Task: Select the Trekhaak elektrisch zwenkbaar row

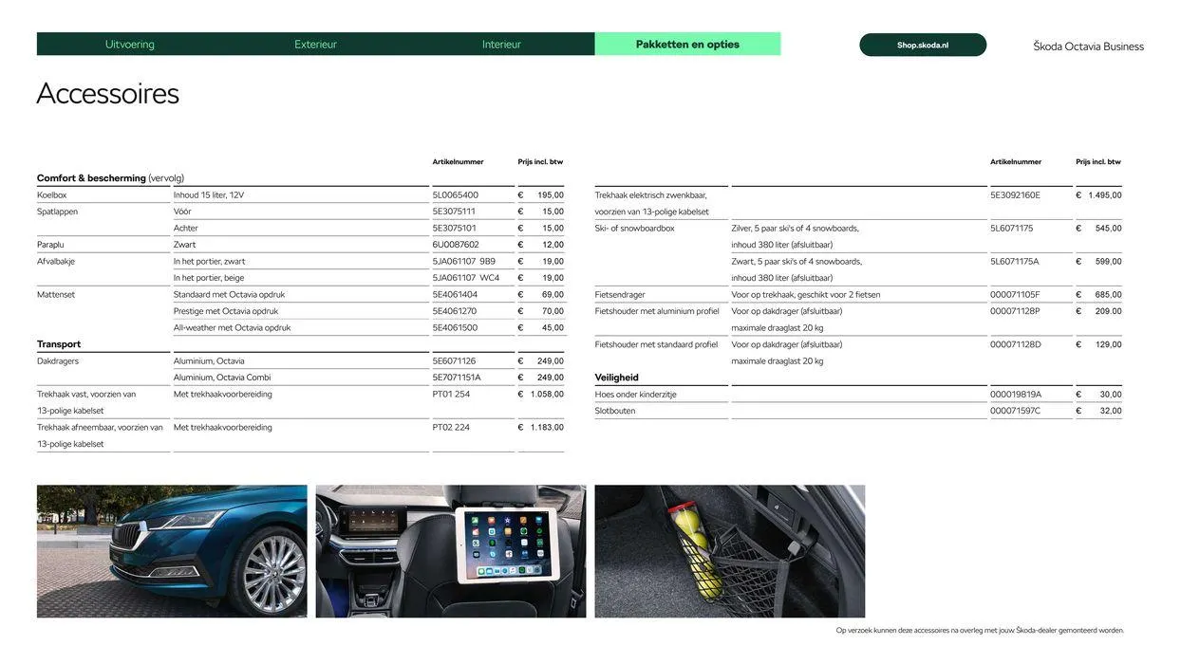Action: 651,193
